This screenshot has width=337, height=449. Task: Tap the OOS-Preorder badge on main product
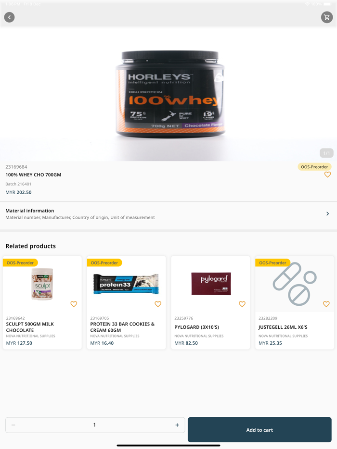[314, 167]
